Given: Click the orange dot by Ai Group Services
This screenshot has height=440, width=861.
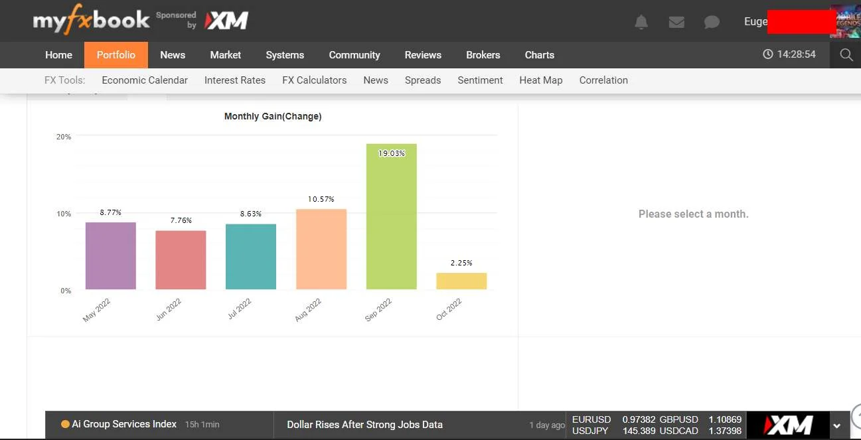Looking at the screenshot, I should point(65,424).
